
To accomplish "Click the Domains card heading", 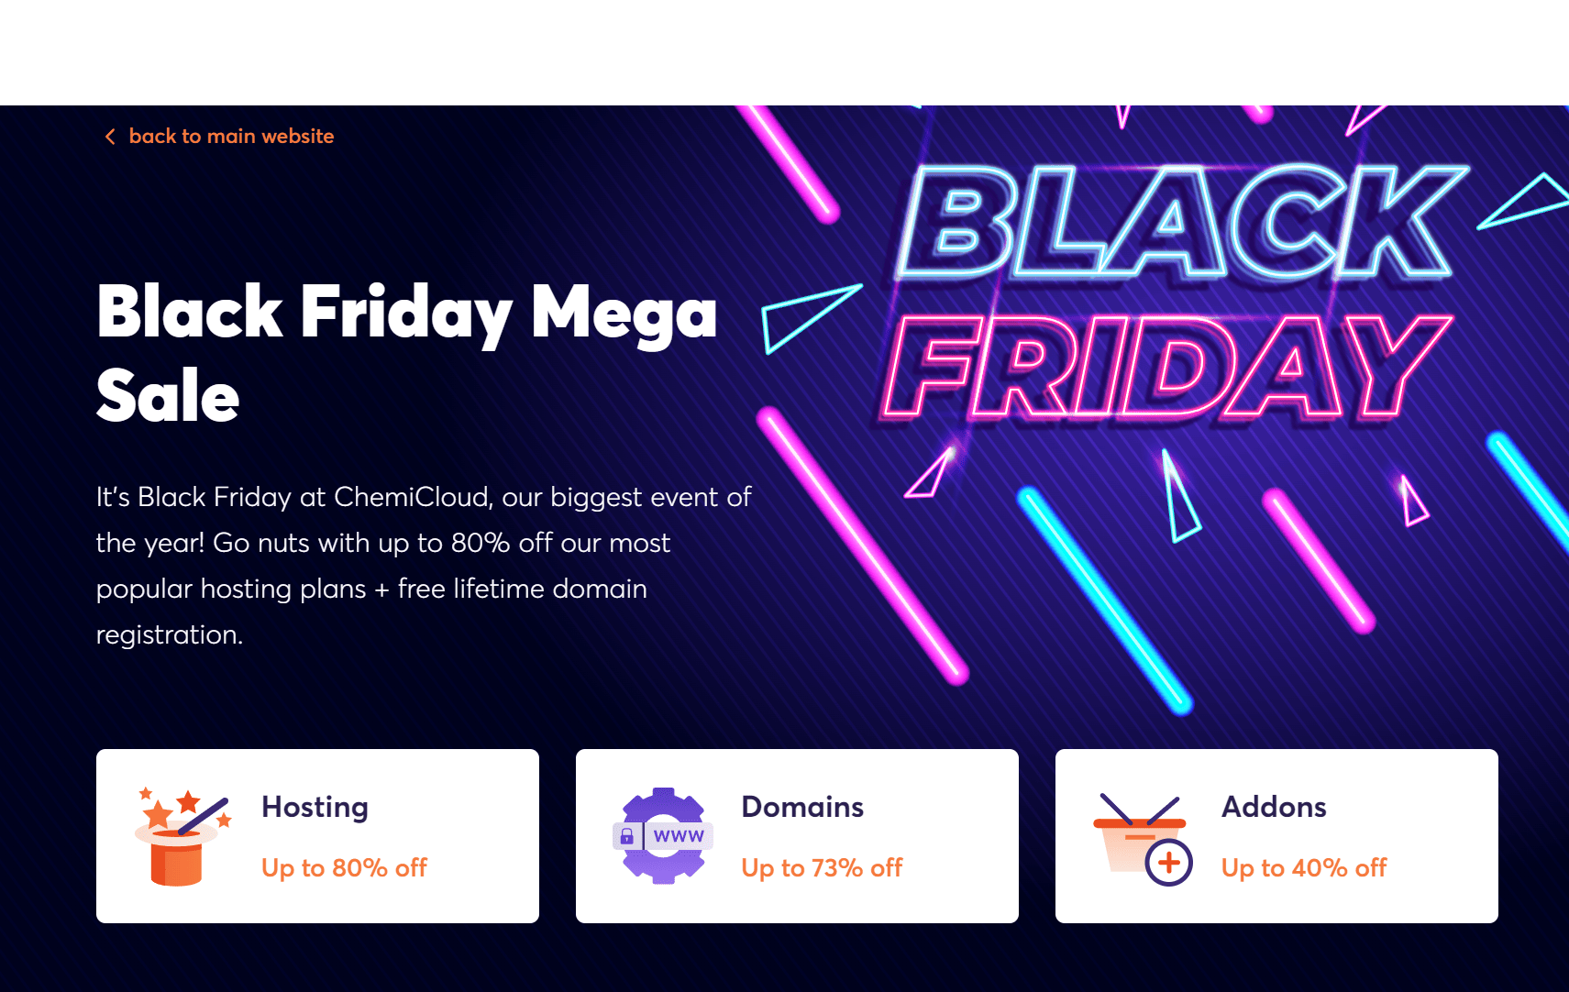I will tap(801, 808).
